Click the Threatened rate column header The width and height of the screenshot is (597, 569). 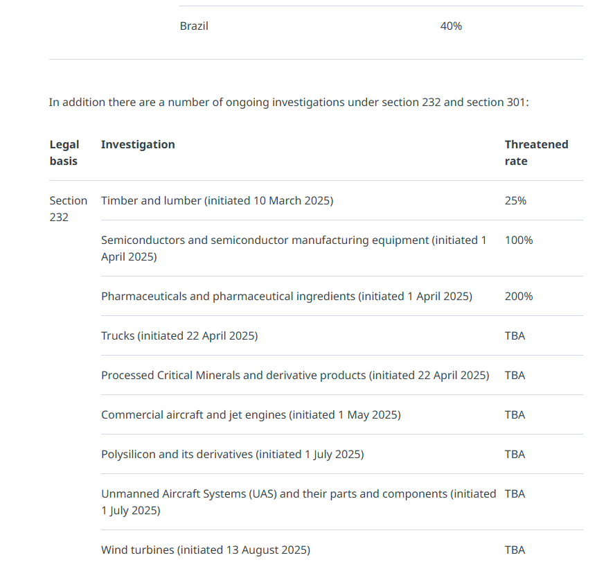pos(536,153)
